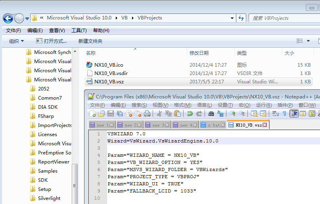Open the Notepad++ 语言(L) menu
Image resolution: width=320 pixels, height=204 pixels.
205,105
